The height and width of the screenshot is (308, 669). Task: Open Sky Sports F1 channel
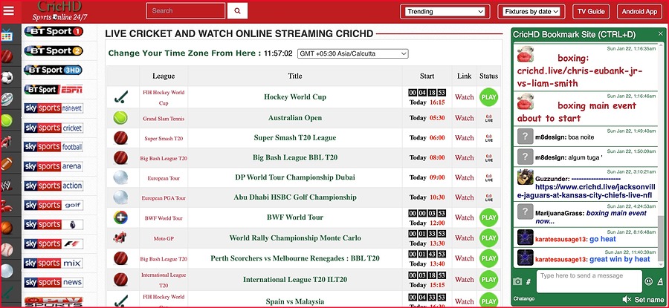point(54,243)
